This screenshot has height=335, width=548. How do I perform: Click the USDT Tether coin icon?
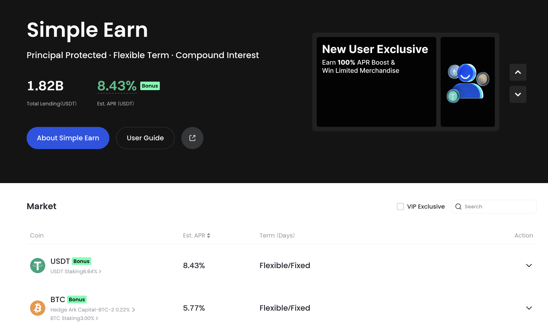pos(38,266)
